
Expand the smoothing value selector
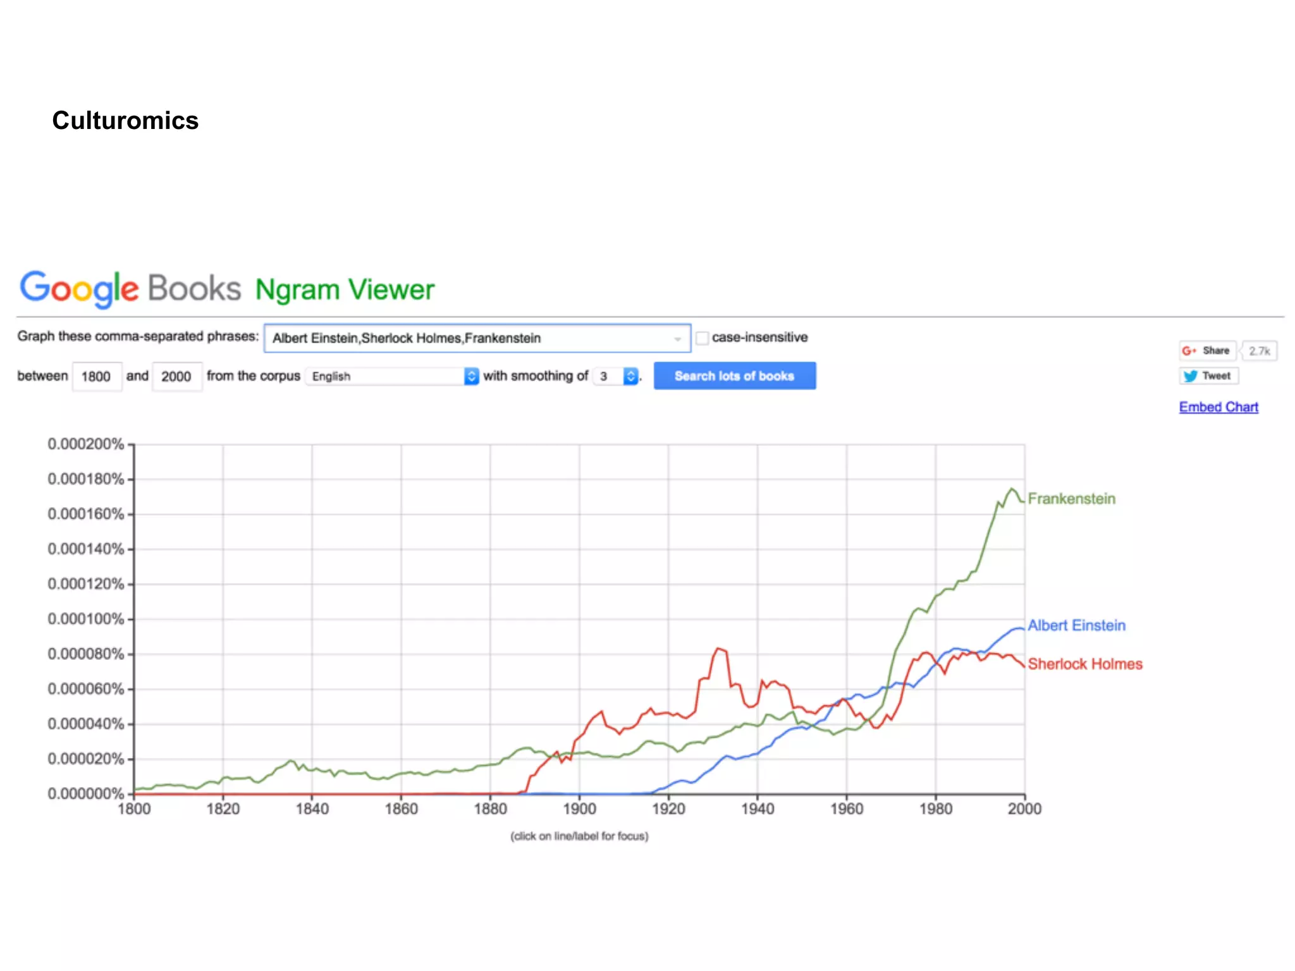click(x=630, y=376)
